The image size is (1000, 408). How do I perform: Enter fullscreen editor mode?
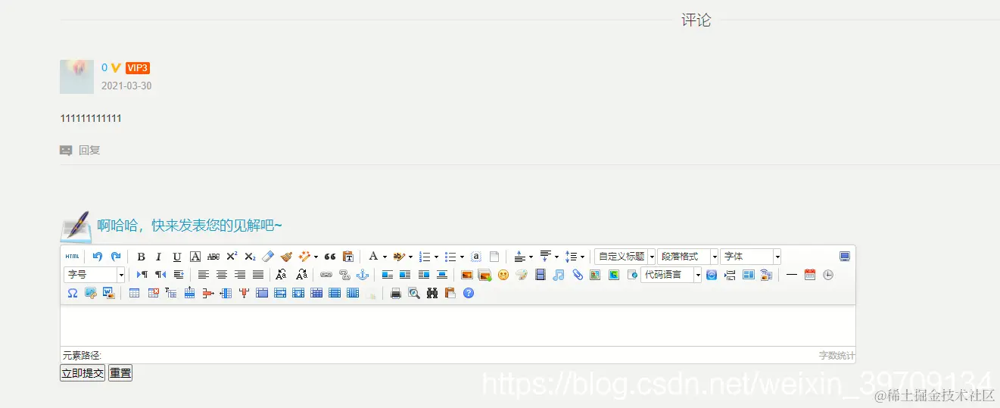[845, 257]
